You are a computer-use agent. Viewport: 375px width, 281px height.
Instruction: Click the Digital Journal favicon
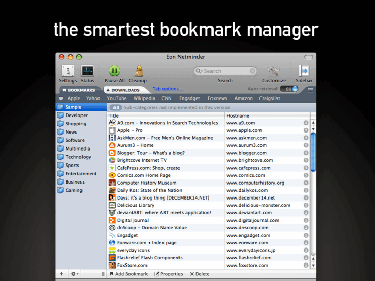112,220
